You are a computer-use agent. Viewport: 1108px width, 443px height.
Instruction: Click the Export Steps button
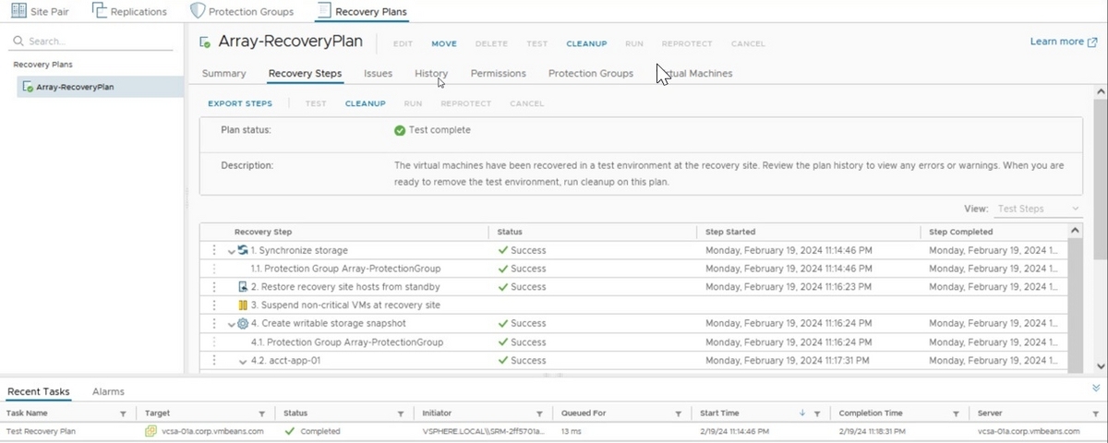240,103
